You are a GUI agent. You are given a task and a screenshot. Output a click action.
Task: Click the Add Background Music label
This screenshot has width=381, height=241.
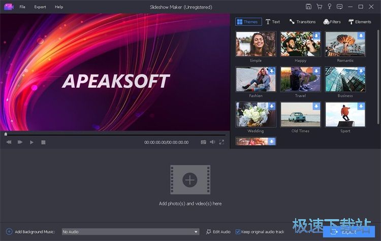point(35,232)
